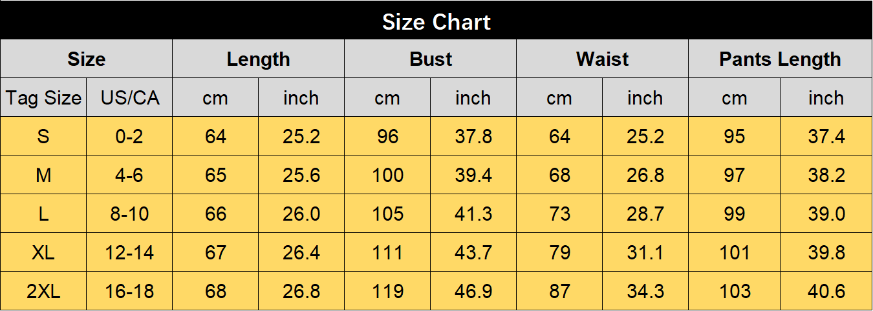This screenshot has width=873, height=311.
Task: Click the Tag Size subheader cell
Action: coord(43,98)
